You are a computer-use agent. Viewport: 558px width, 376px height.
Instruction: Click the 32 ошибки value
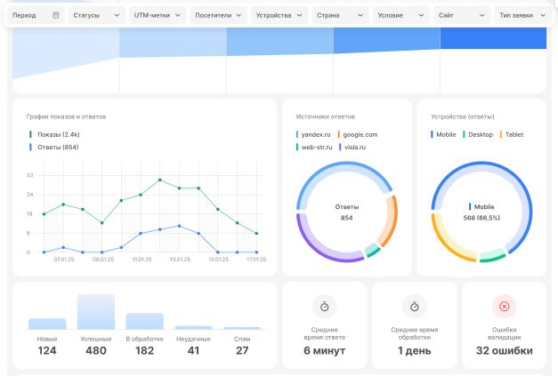(505, 350)
